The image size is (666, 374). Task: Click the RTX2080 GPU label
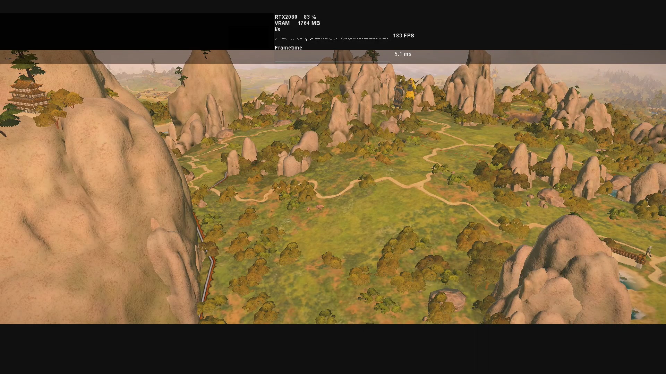286,17
